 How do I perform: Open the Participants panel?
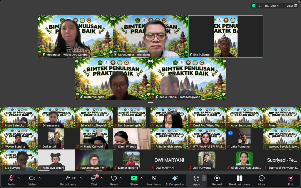(68, 181)
